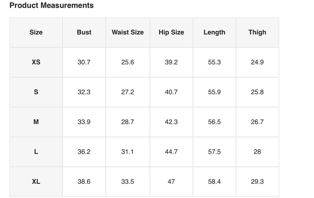
Task: Select the XL size row label
Action: pyautogui.click(x=36, y=181)
